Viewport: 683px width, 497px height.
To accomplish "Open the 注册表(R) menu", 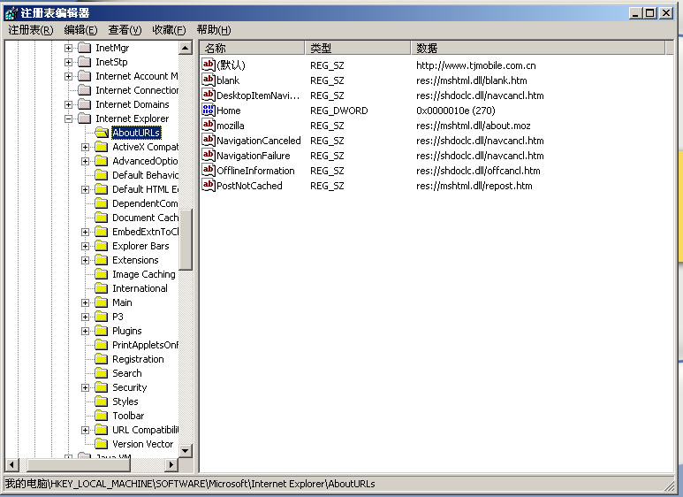I will point(31,30).
